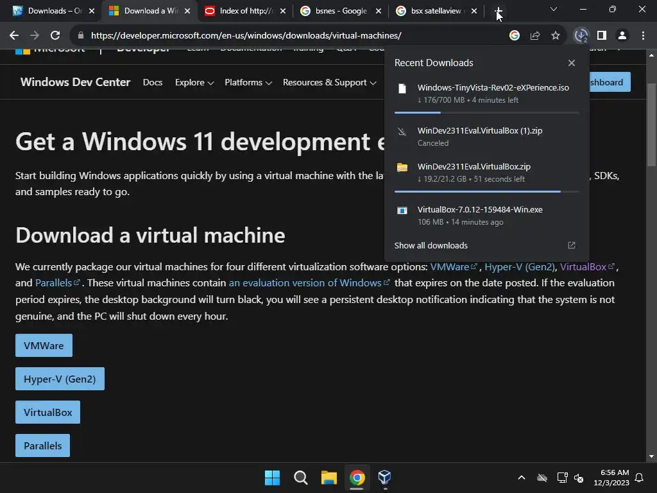The height and width of the screenshot is (493, 657).
Task: Click the VMWare download button
Action: (x=44, y=345)
